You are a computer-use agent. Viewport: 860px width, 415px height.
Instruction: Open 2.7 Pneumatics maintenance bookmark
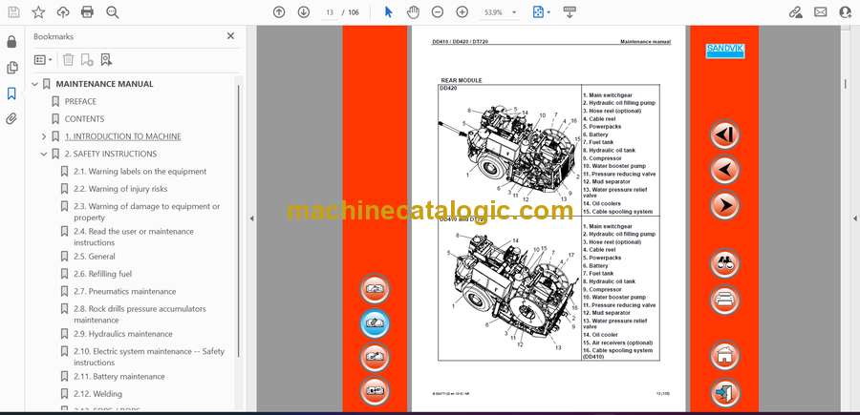(125, 291)
